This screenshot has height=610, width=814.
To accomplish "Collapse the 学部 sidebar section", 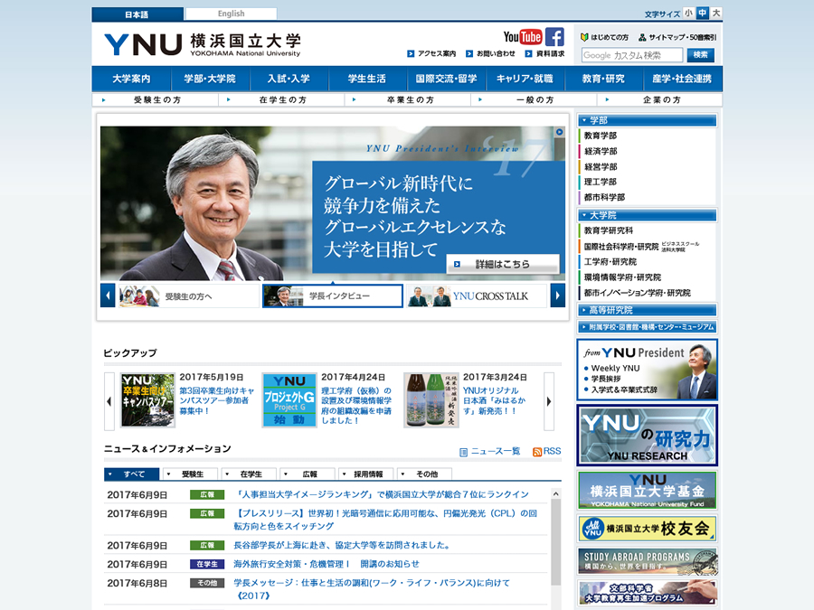I will coord(648,120).
